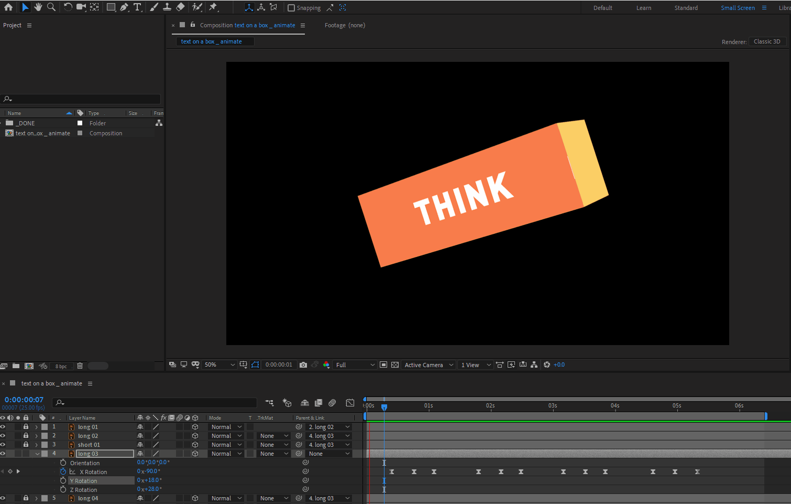Select the Pen tool
Image resolution: width=791 pixels, height=504 pixels.
tap(124, 7)
